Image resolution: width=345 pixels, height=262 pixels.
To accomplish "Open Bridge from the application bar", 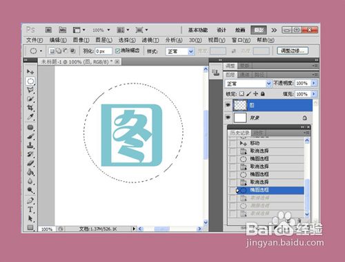I will (x=48, y=30).
